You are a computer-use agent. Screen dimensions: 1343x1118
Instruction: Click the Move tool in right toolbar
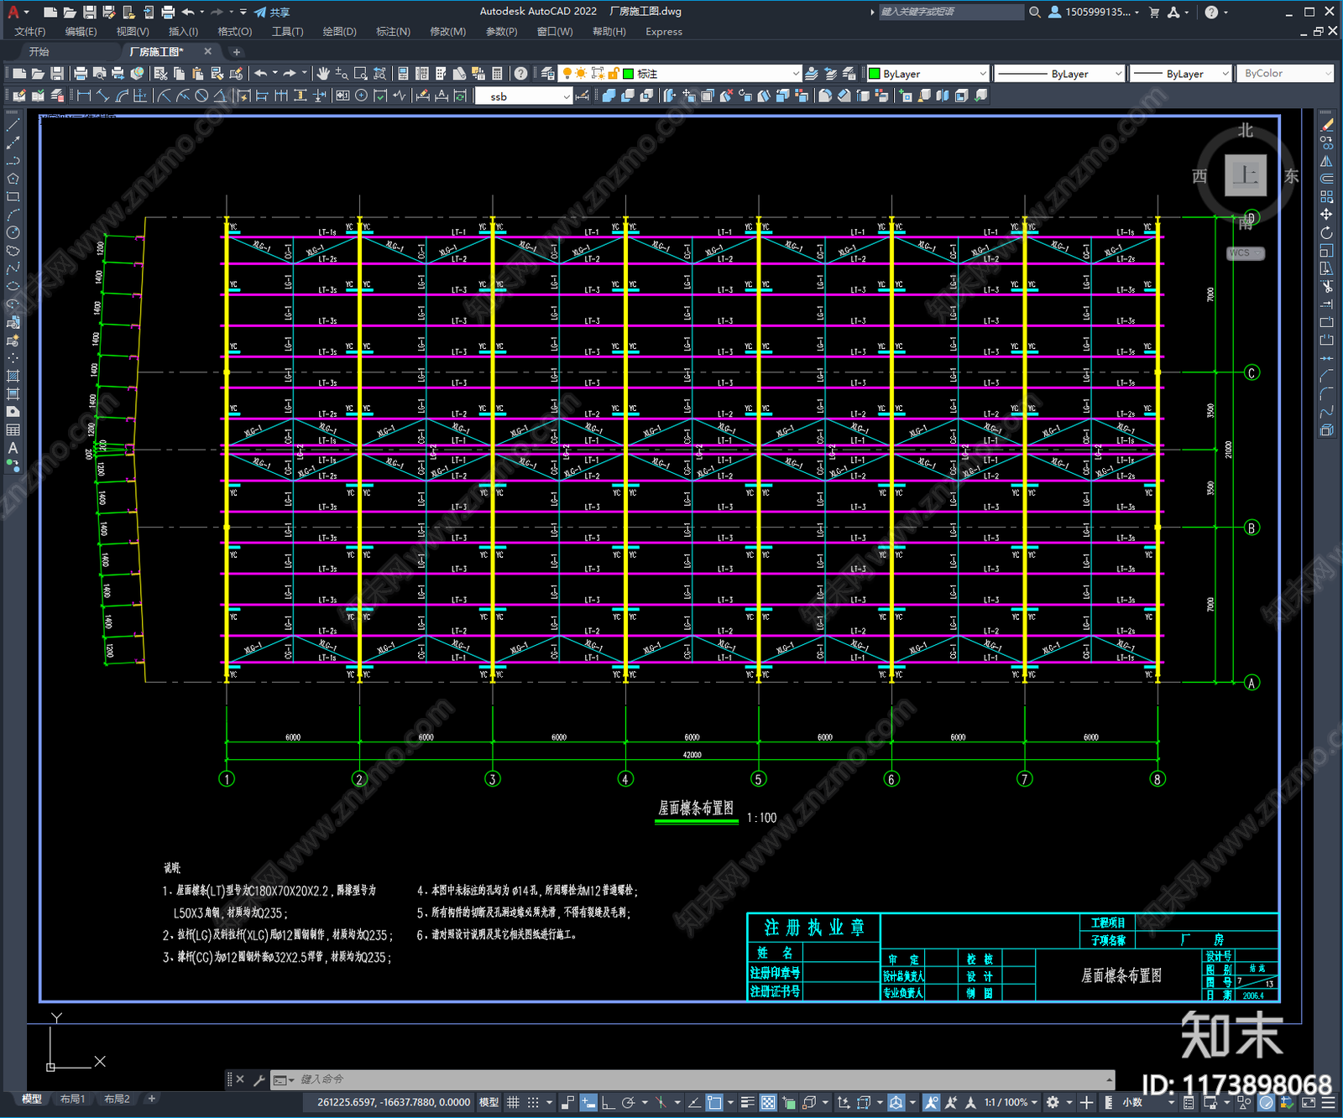point(1327,215)
